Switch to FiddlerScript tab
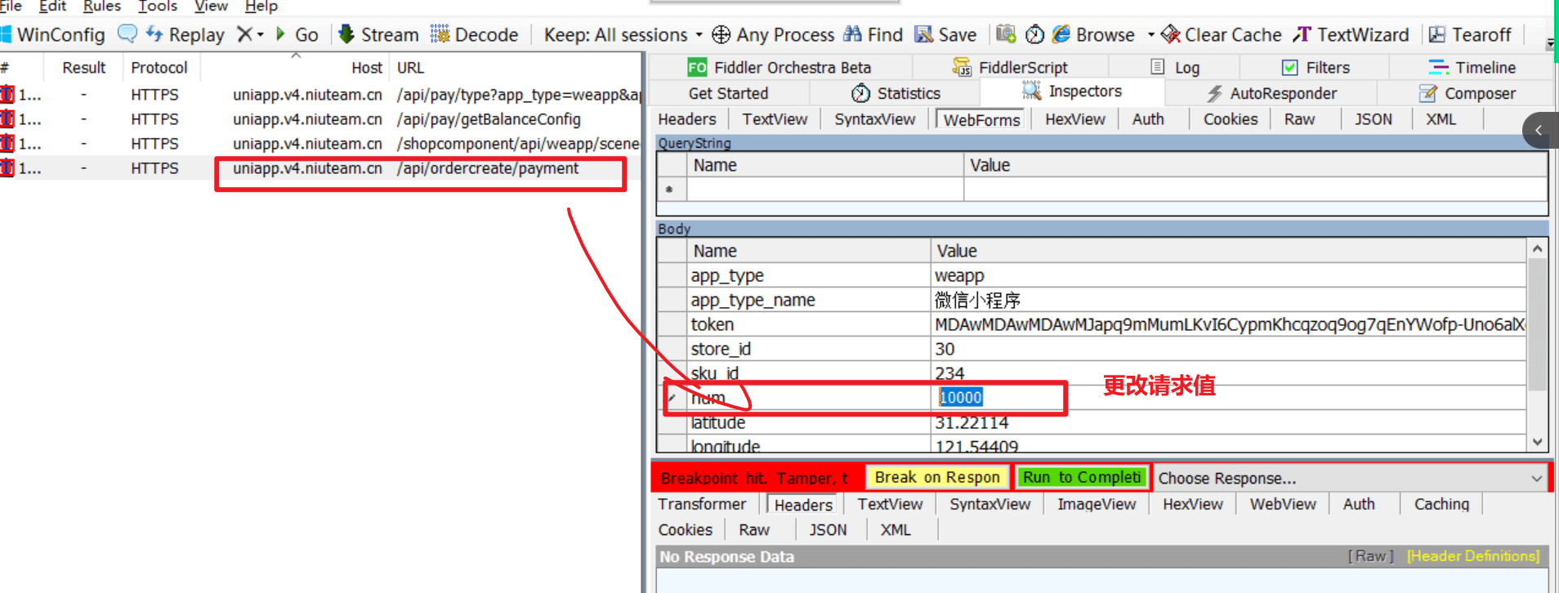The image size is (1559, 593). point(1010,67)
